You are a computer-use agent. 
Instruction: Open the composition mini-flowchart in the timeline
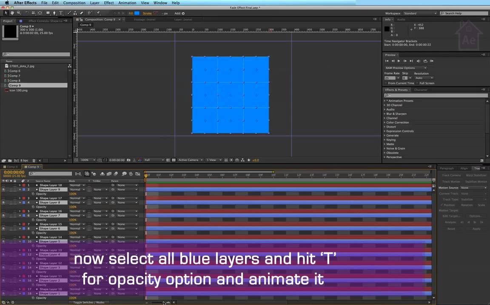click(x=78, y=174)
